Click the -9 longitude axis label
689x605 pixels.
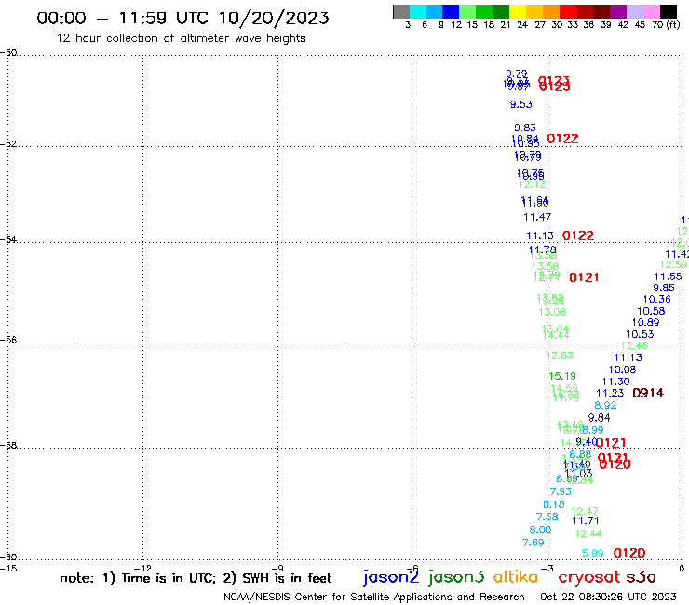click(277, 569)
